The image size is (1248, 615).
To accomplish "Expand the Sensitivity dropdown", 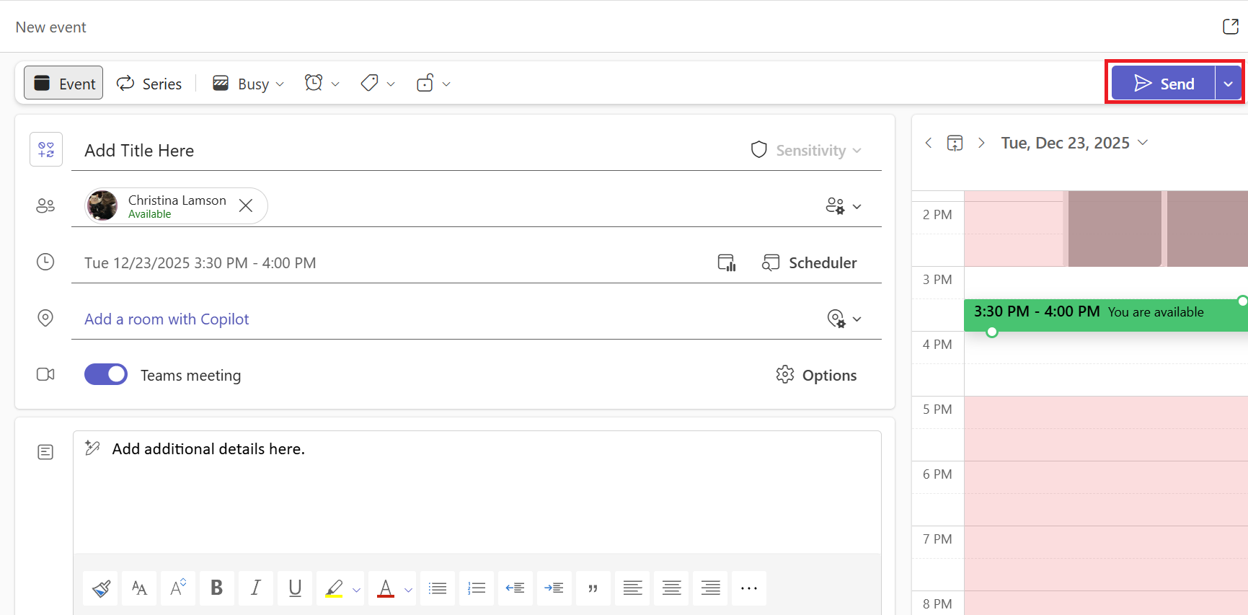I will click(807, 150).
